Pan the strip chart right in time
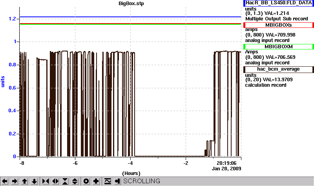 coord(15,181)
